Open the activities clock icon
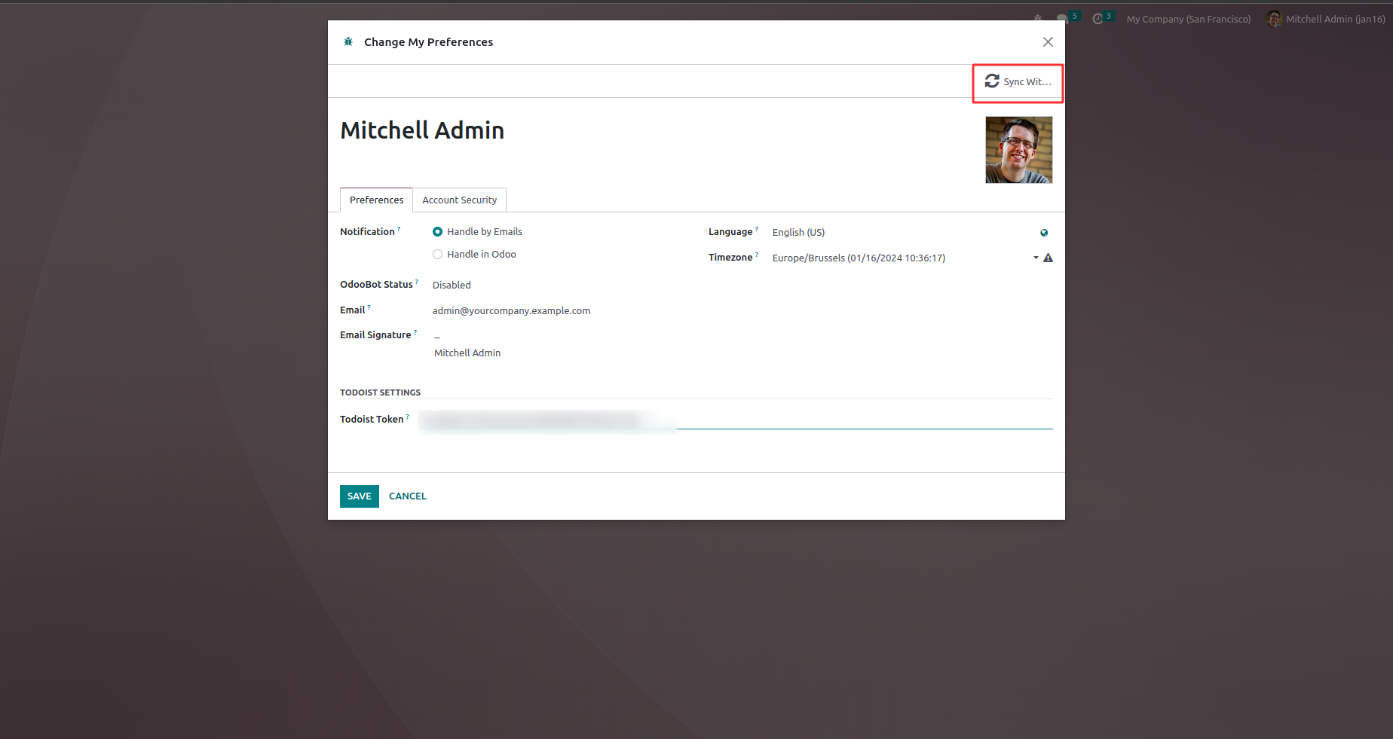Screen dimensions: 1393x739 pyautogui.click(x=1098, y=19)
